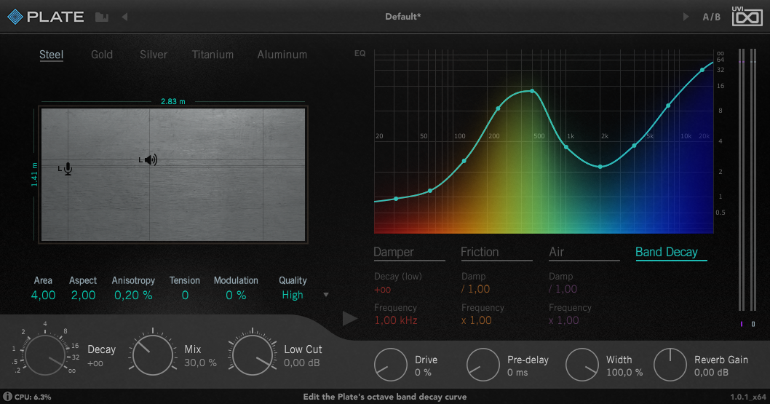Click the Reverb Gain knob
This screenshot has width=770, height=404.
point(670,365)
